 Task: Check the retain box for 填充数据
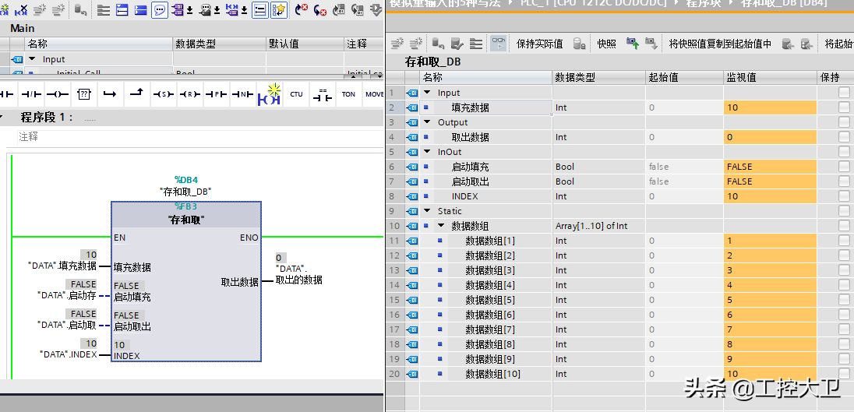(x=844, y=107)
